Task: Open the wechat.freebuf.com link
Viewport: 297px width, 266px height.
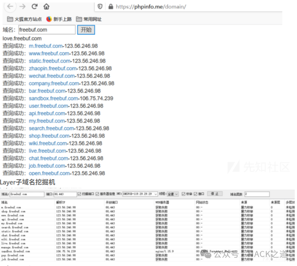Action: click(x=52, y=76)
